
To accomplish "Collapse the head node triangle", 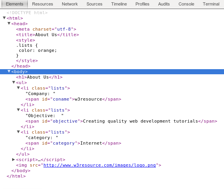I will tap(9, 23).
